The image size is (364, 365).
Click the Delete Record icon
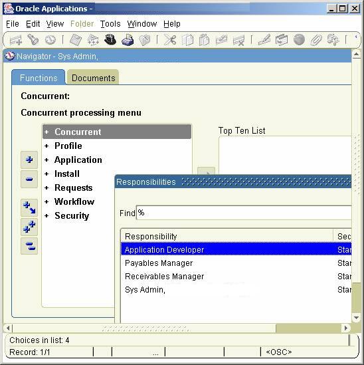click(x=239, y=40)
